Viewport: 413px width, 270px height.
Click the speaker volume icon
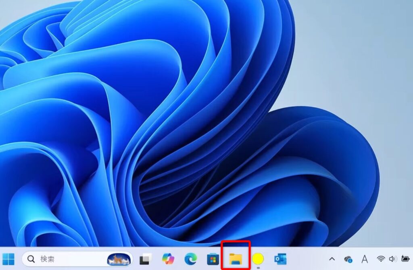click(x=392, y=259)
